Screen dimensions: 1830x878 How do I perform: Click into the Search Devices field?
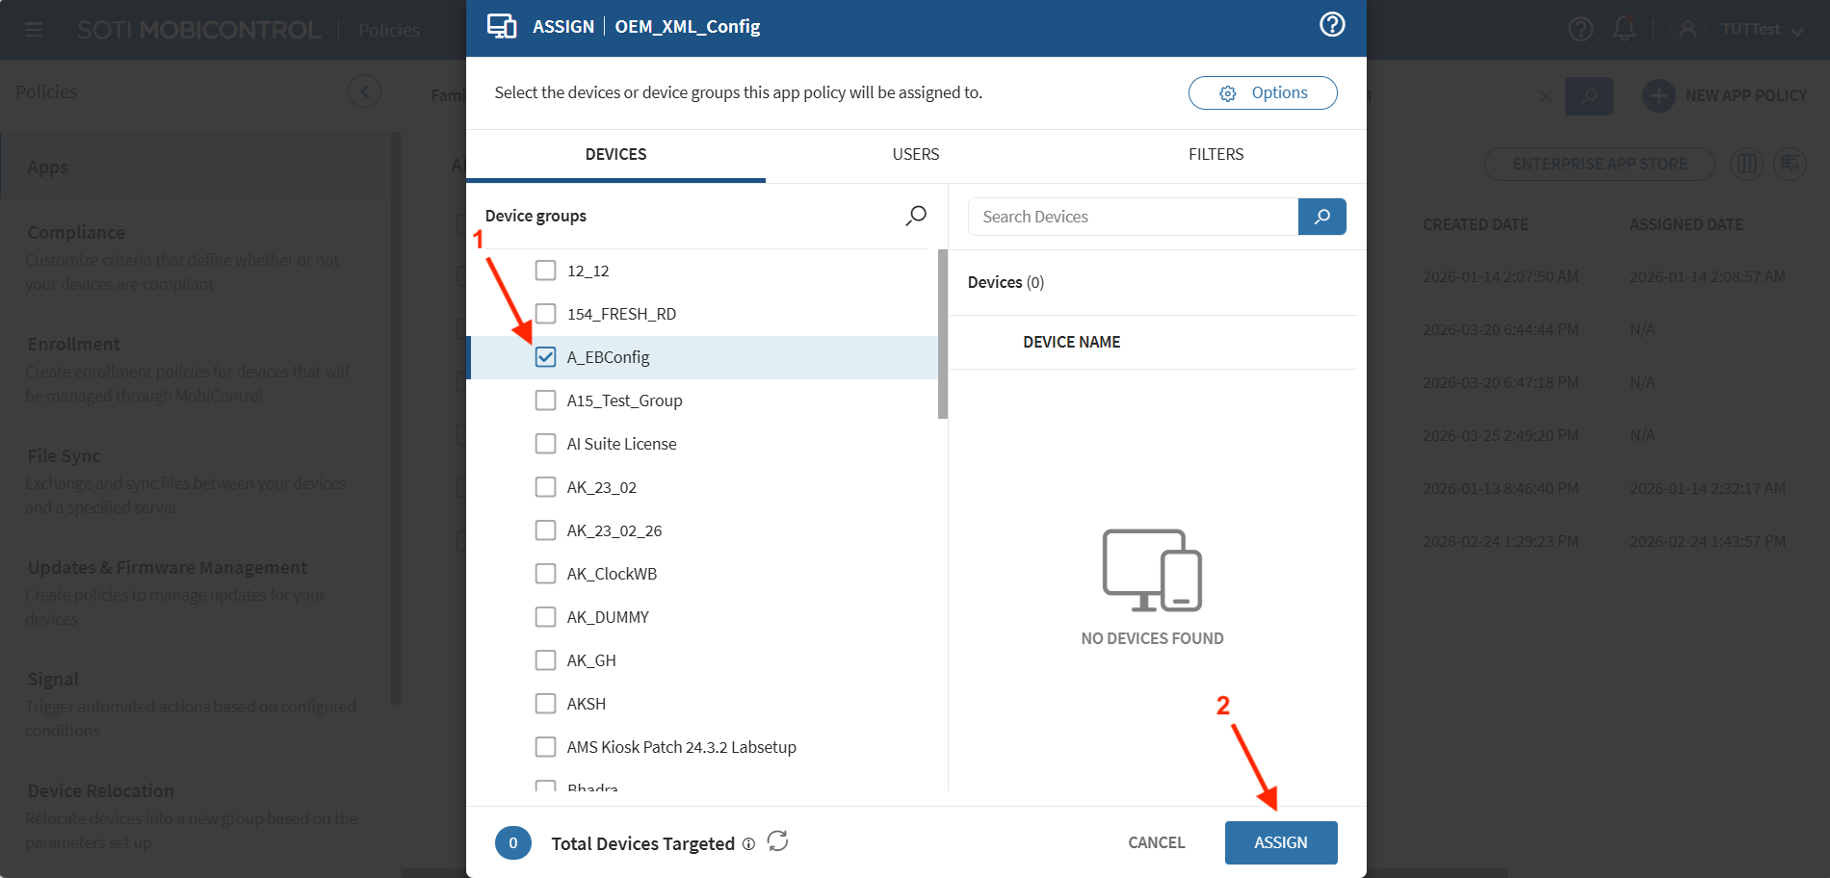1132,217
